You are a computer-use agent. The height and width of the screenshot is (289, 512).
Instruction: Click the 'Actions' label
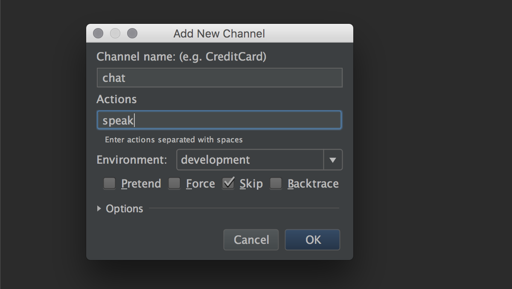coord(116,99)
